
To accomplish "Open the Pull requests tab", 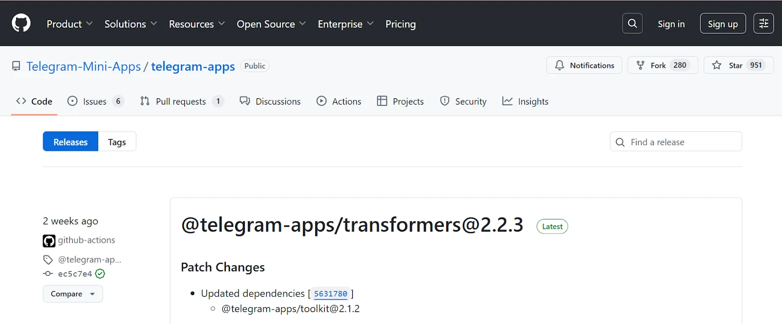I will click(x=182, y=101).
